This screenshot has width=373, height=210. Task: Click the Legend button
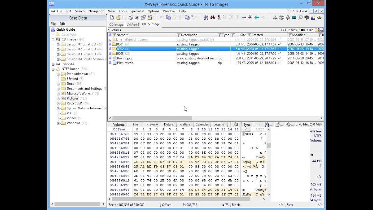219,125
